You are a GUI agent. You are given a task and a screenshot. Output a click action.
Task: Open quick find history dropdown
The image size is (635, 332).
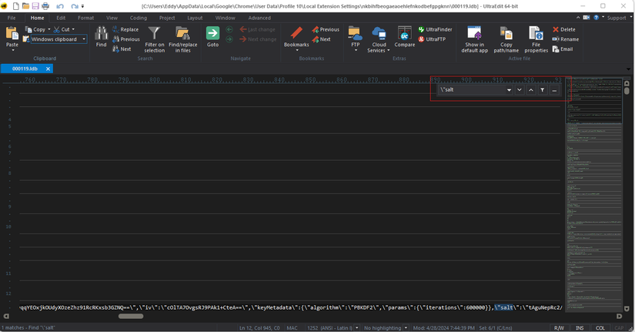(509, 90)
